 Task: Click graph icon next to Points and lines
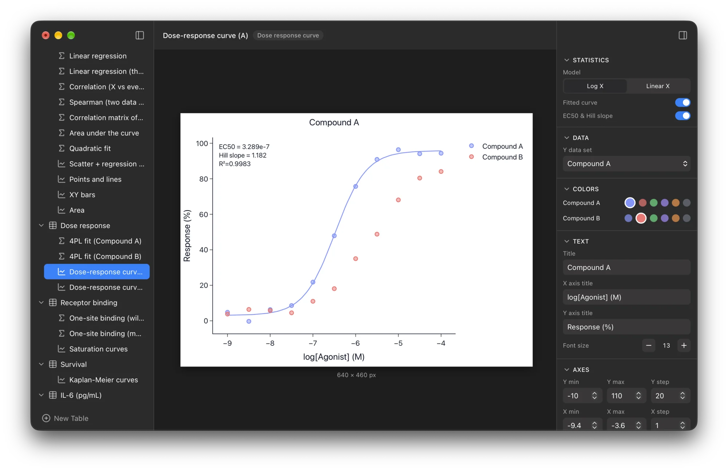[x=62, y=179]
